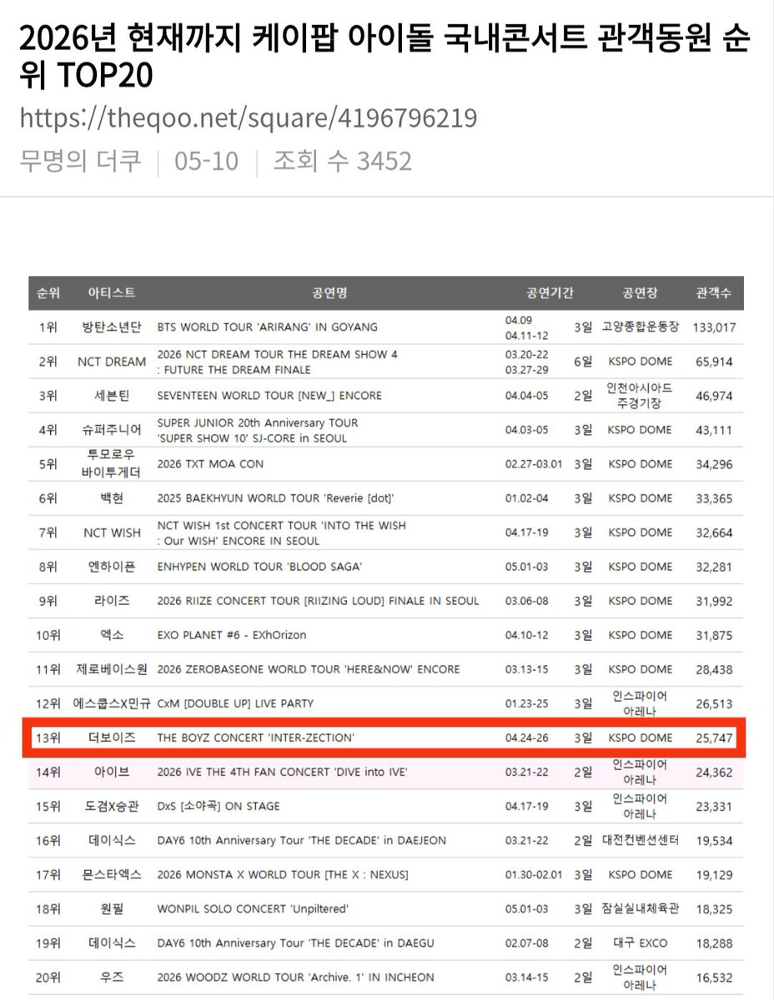
Task: Click the audience count 25,747
Action: [714, 738]
